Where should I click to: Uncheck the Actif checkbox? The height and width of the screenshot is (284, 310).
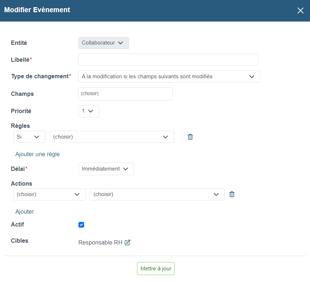click(81, 225)
